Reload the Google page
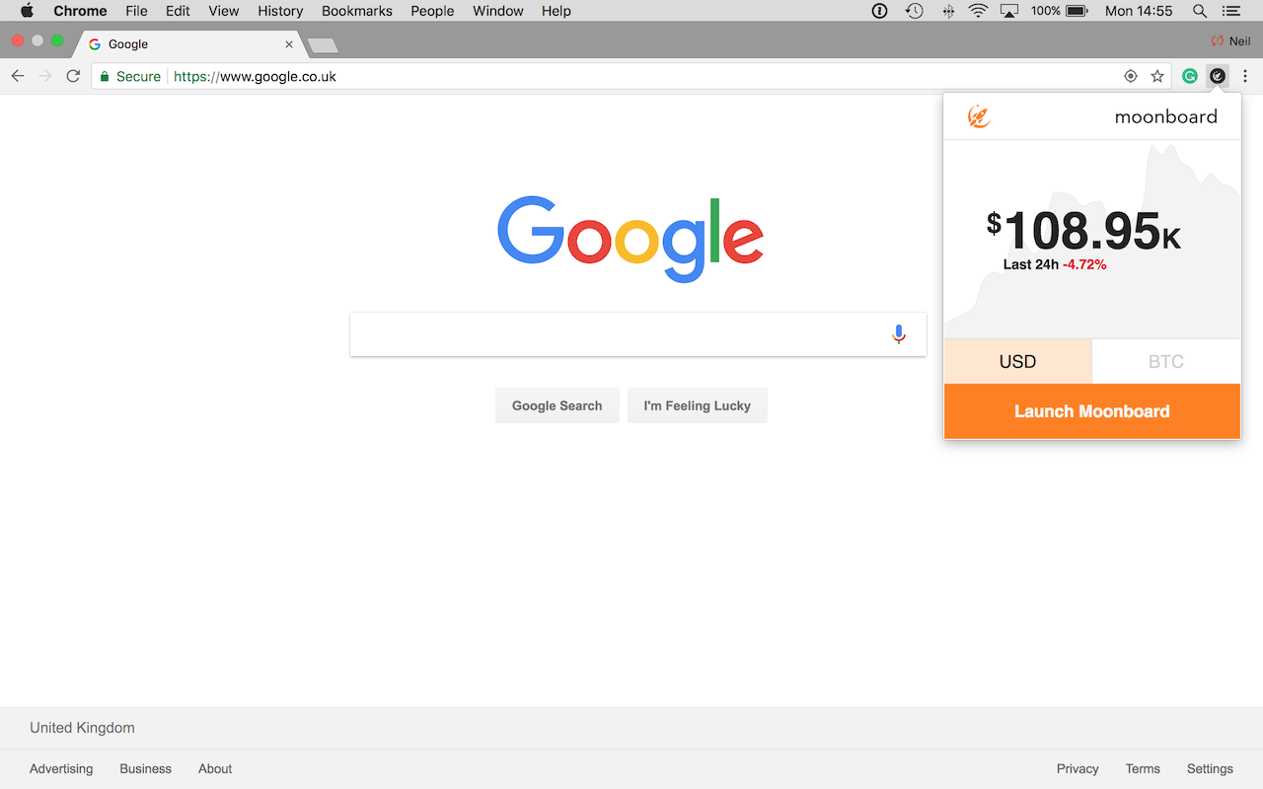Screen dimensions: 1263x789 point(73,76)
